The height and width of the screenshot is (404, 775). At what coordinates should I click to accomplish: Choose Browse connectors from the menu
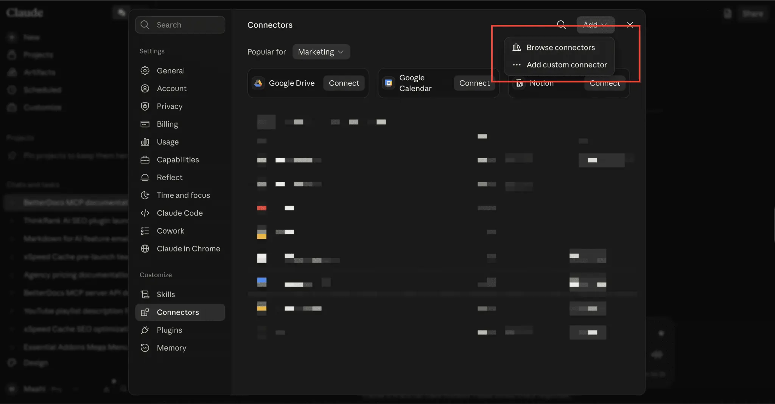click(x=559, y=48)
